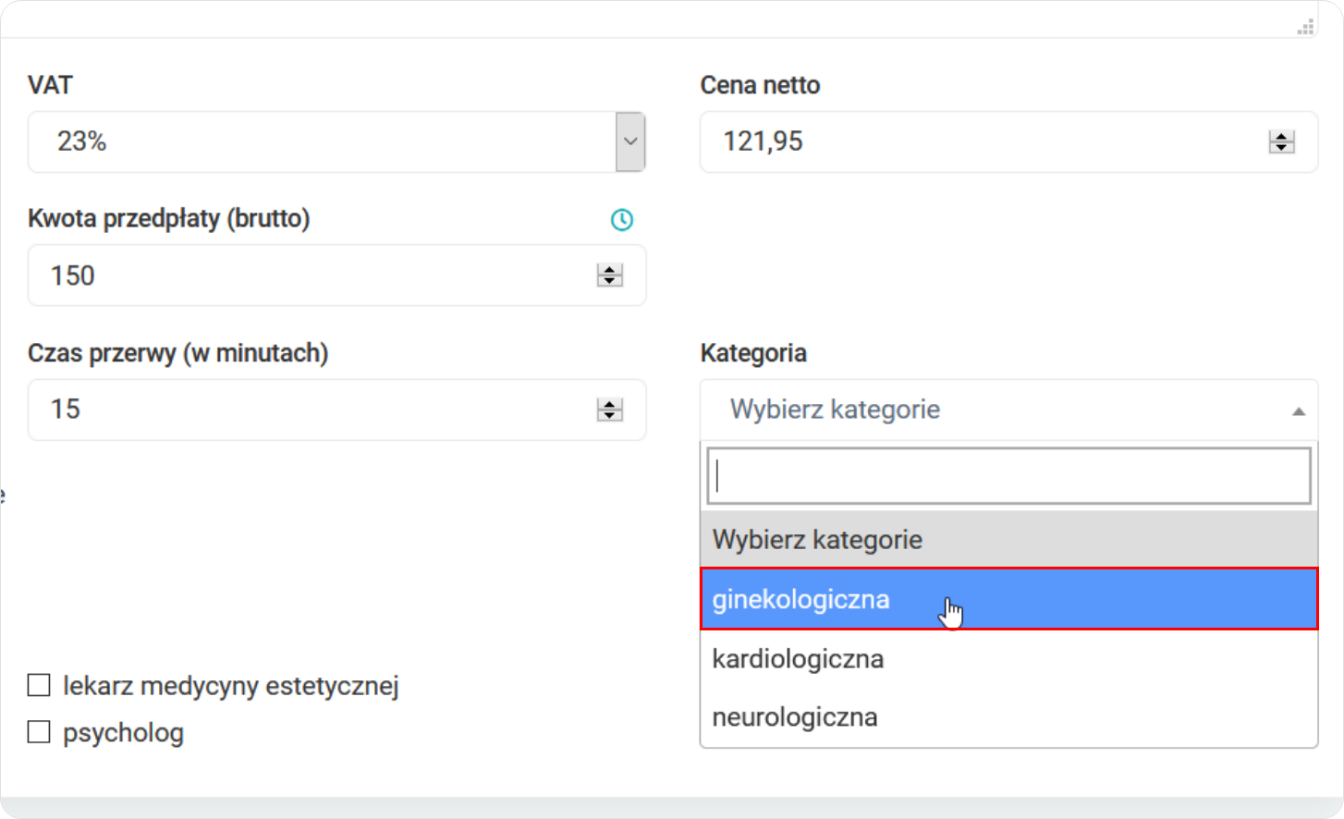Screen dimensions: 1344x819
Task: Select the 'Wybierz kategorie' placeholder option
Action: tap(1008, 540)
